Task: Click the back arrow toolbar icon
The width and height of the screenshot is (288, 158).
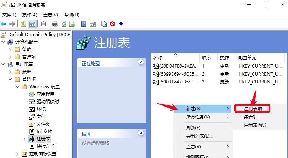Action: coord(4,24)
